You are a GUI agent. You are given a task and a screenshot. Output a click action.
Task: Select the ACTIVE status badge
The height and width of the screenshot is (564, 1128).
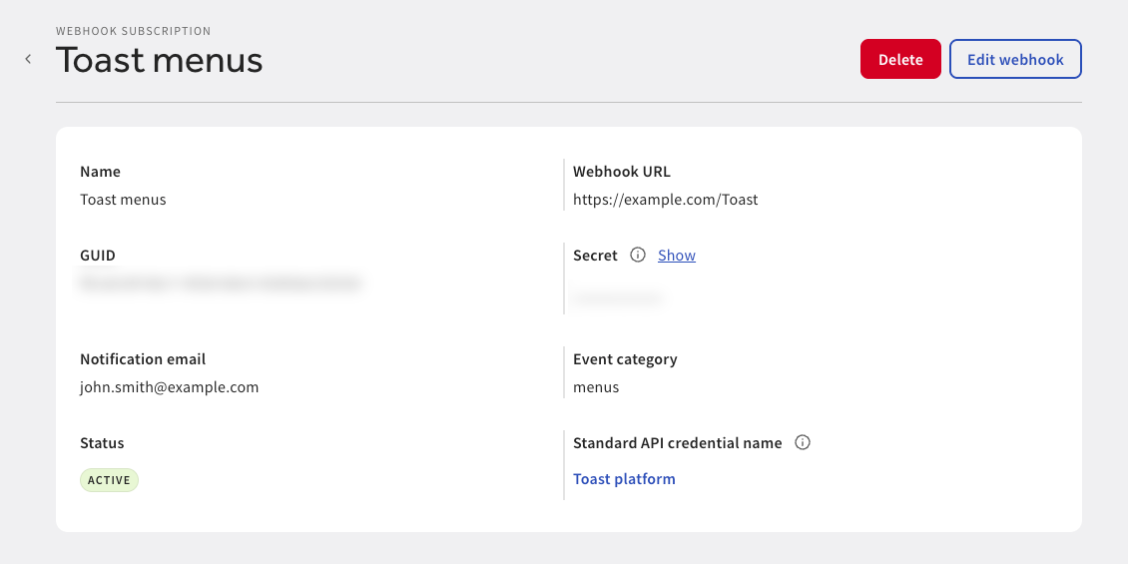tap(110, 480)
